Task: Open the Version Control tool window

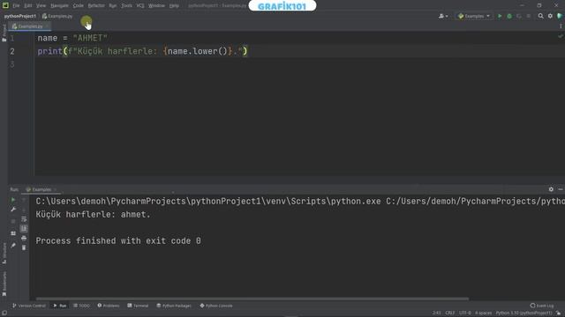Action: (29, 306)
